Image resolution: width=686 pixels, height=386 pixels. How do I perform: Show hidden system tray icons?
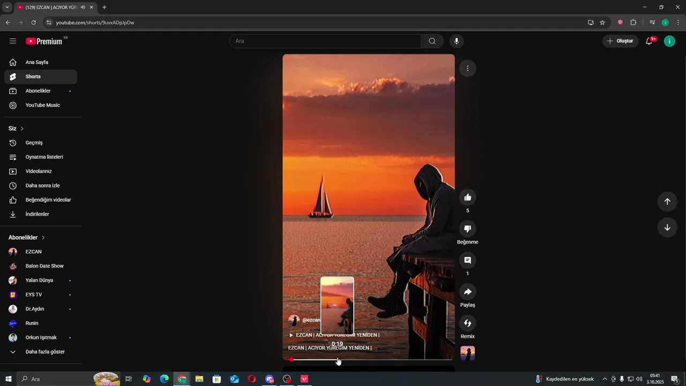(605, 379)
